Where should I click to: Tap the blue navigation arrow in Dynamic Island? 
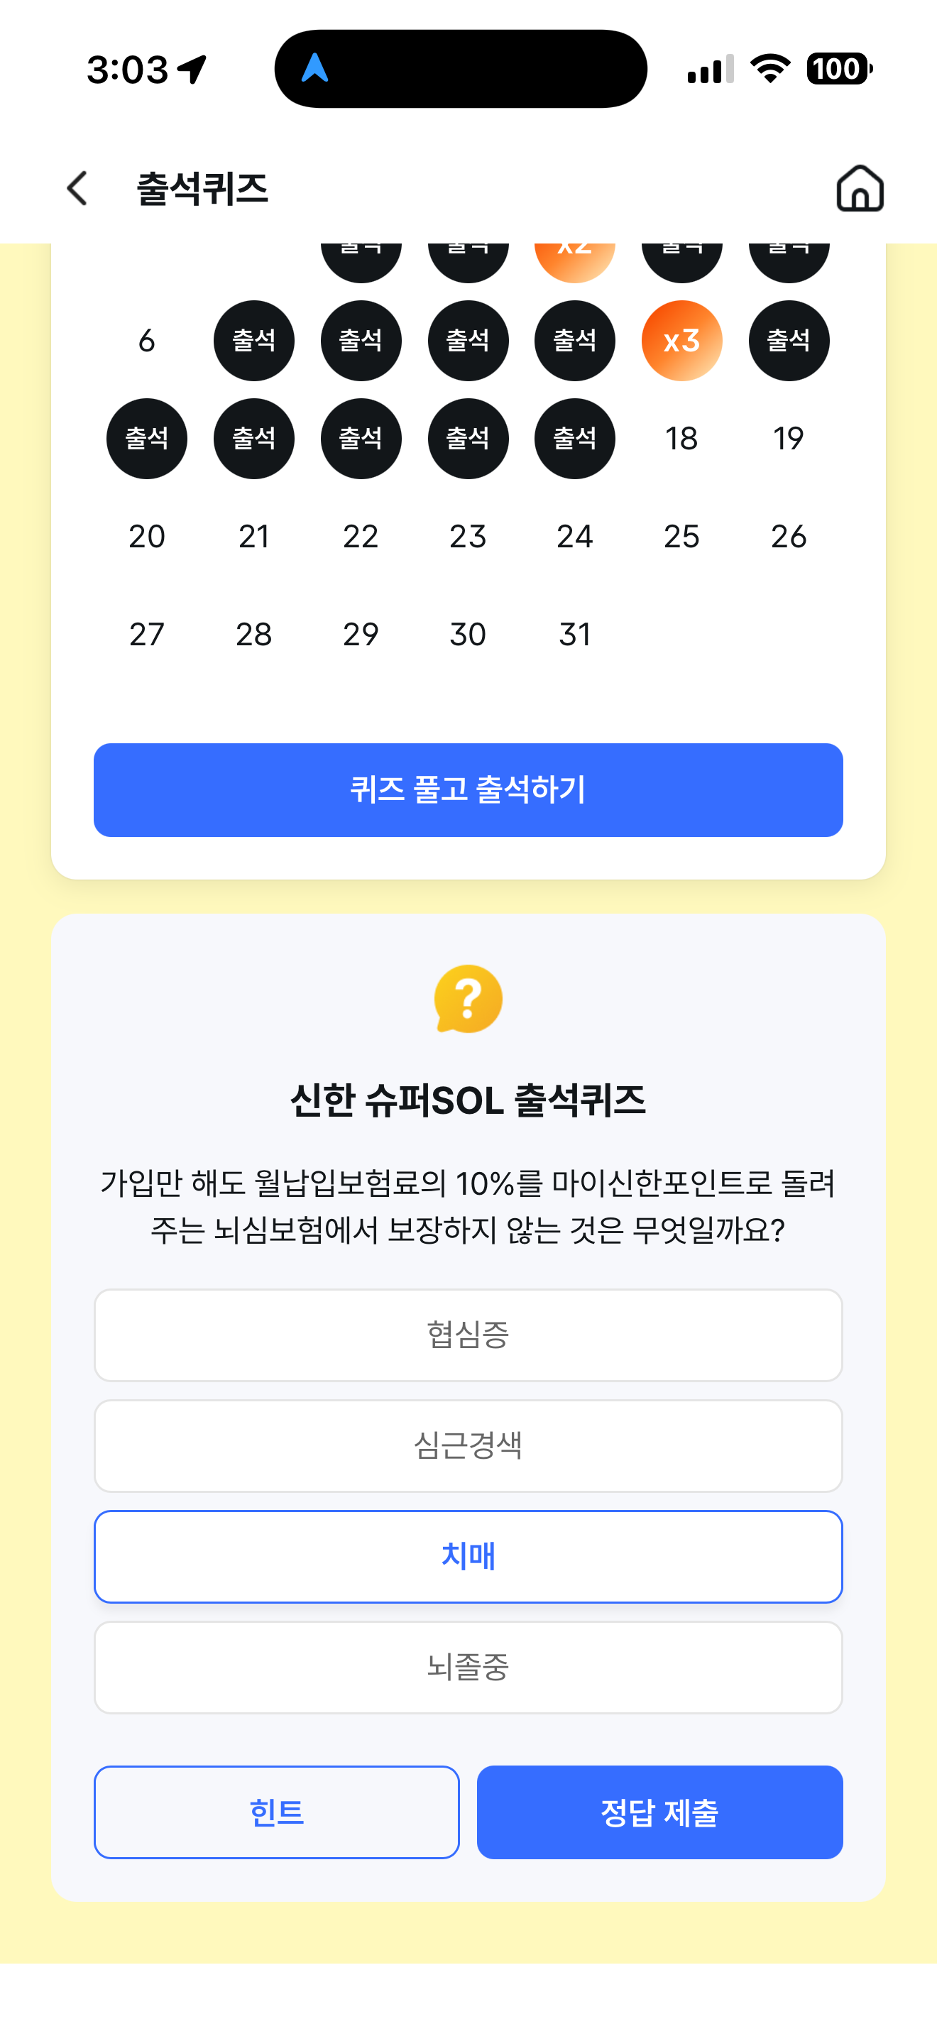tap(314, 68)
